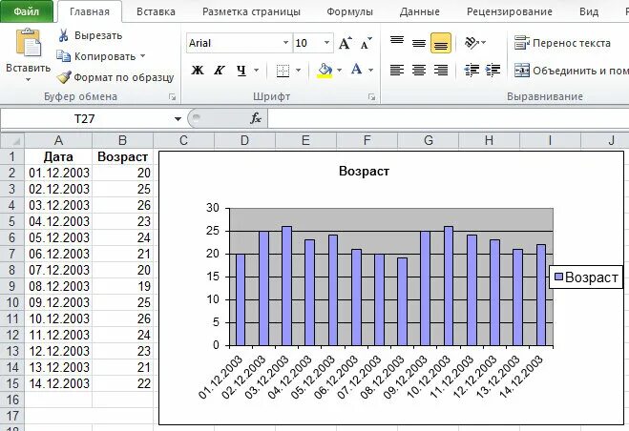
Task: Select column A header
Action: (x=58, y=141)
